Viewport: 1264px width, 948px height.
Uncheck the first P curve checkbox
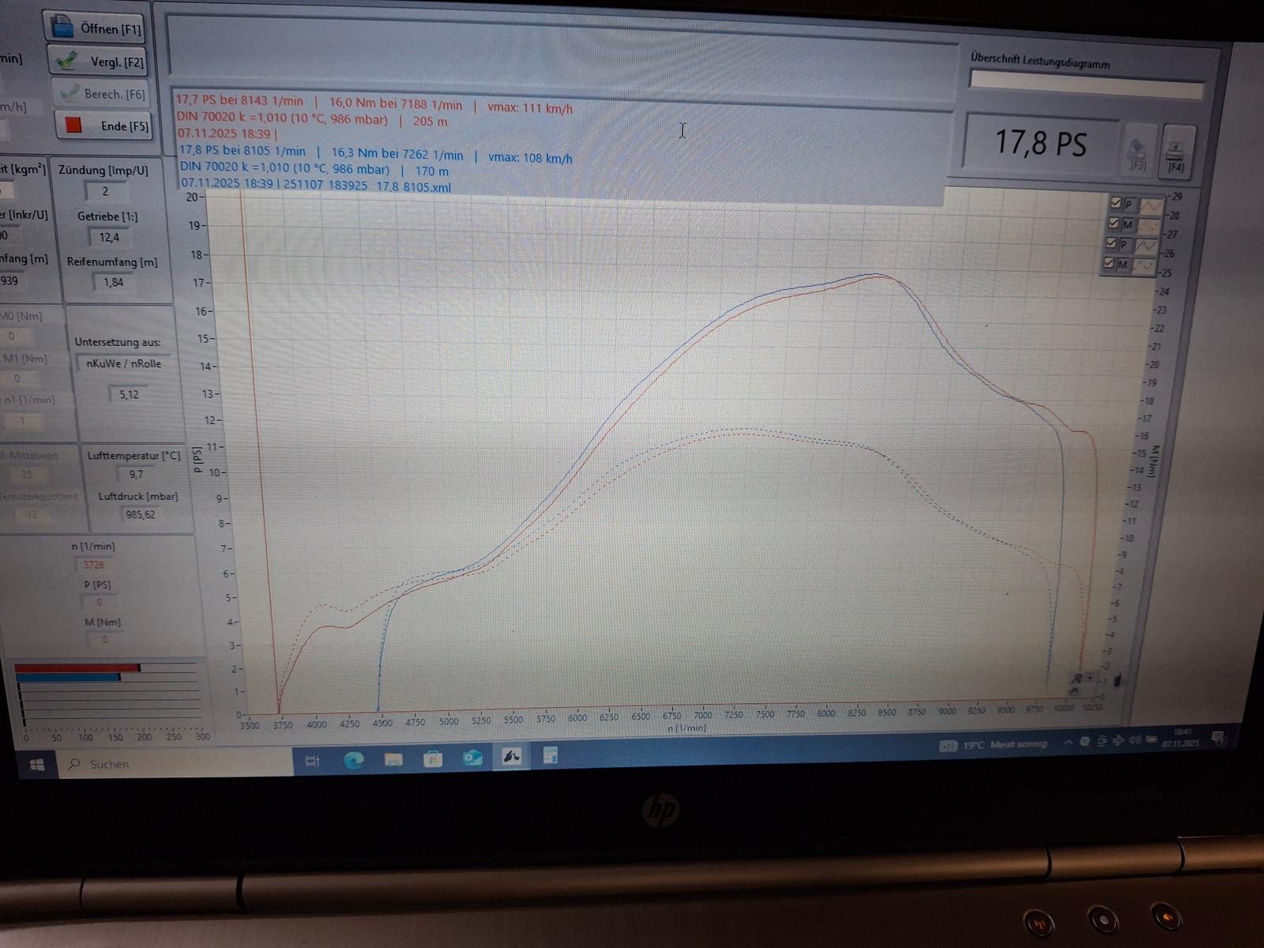pyautogui.click(x=1115, y=203)
